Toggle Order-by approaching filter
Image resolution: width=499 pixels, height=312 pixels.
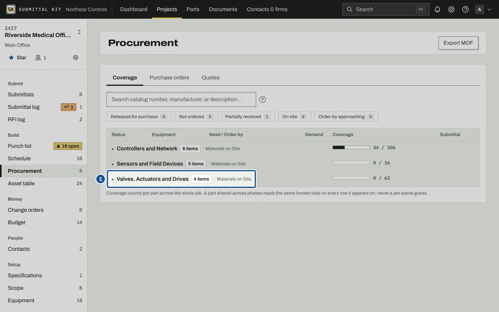click(x=346, y=117)
